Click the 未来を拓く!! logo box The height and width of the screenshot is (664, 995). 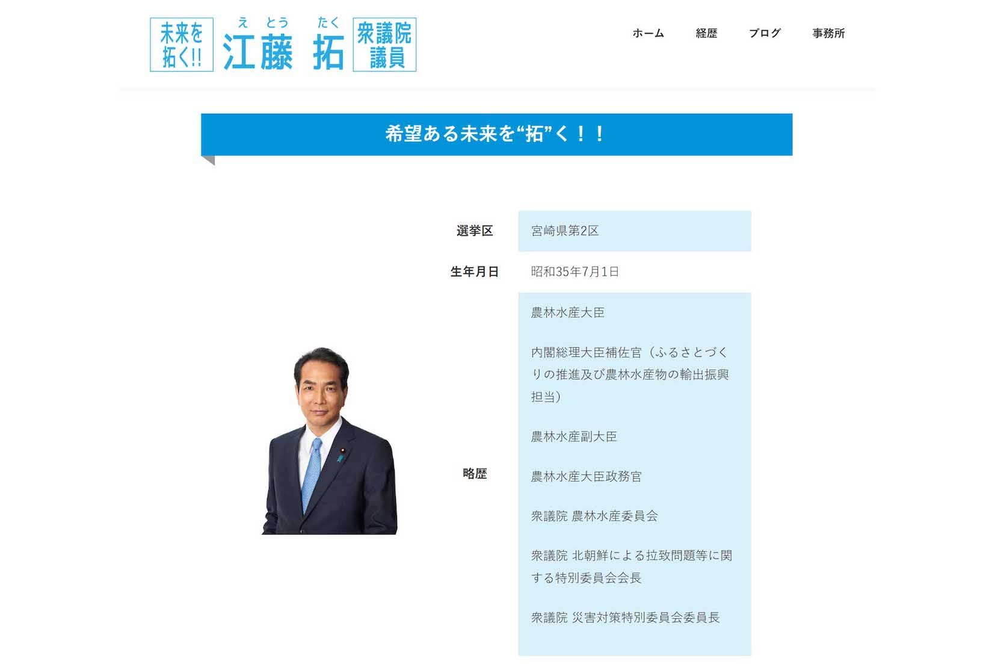pos(182,44)
